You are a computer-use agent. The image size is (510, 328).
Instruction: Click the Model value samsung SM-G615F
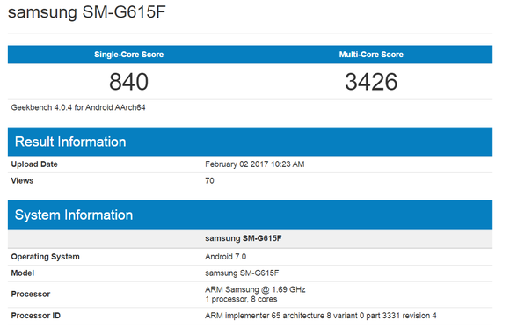click(x=242, y=273)
